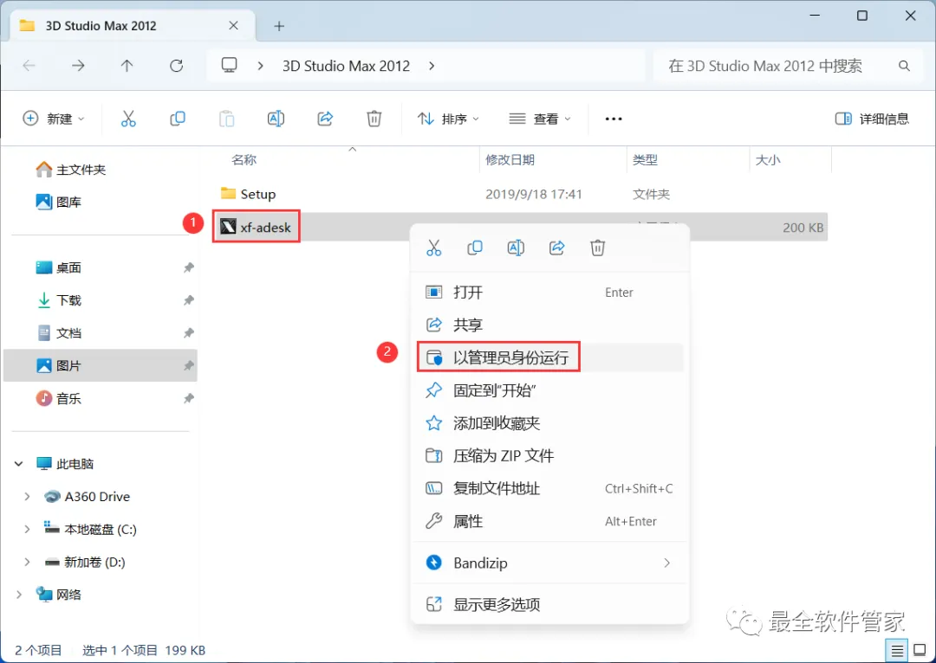Click the Delete trash icon in the toolbar
Screen dimensions: 936x663
point(374,119)
